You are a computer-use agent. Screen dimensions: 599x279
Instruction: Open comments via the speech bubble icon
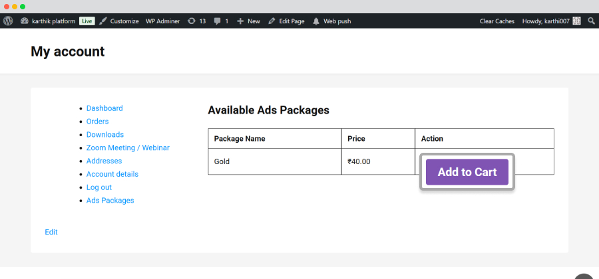(x=218, y=21)
